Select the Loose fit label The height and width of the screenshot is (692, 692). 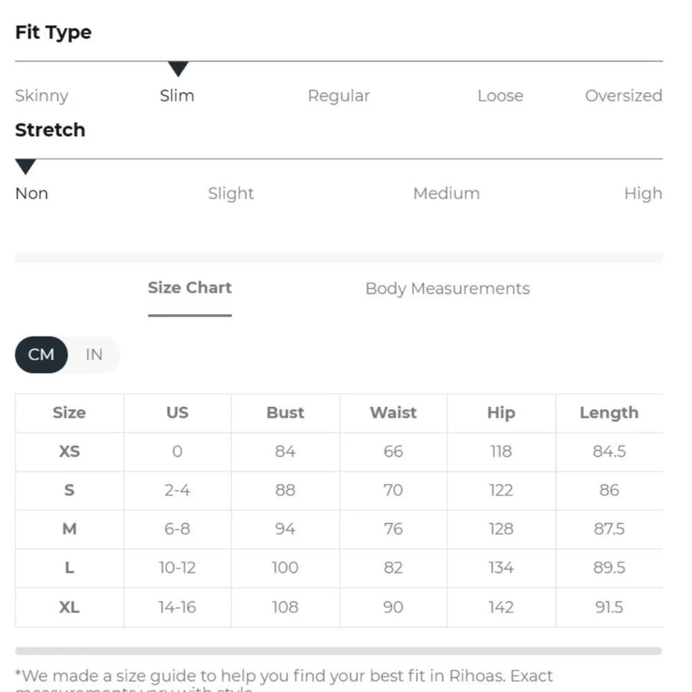pos(500,95)
